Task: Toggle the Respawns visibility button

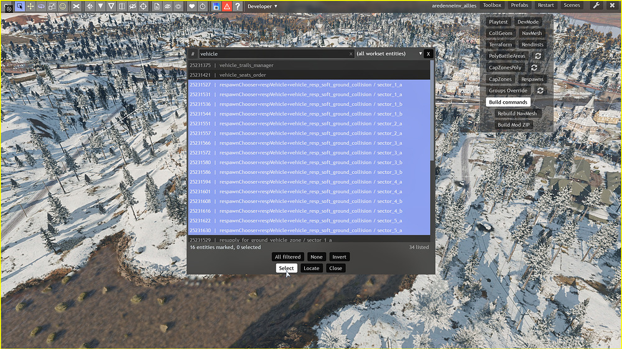Action: coord(532,79)
